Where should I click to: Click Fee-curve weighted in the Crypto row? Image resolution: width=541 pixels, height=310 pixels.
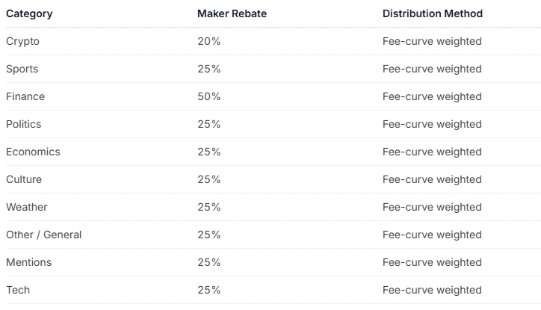point(432,41)
